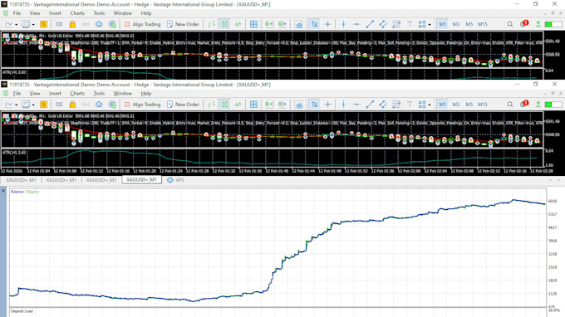Open Tools menu in lower window
Screen dimensions: 565x317
(x=99, y=93)
